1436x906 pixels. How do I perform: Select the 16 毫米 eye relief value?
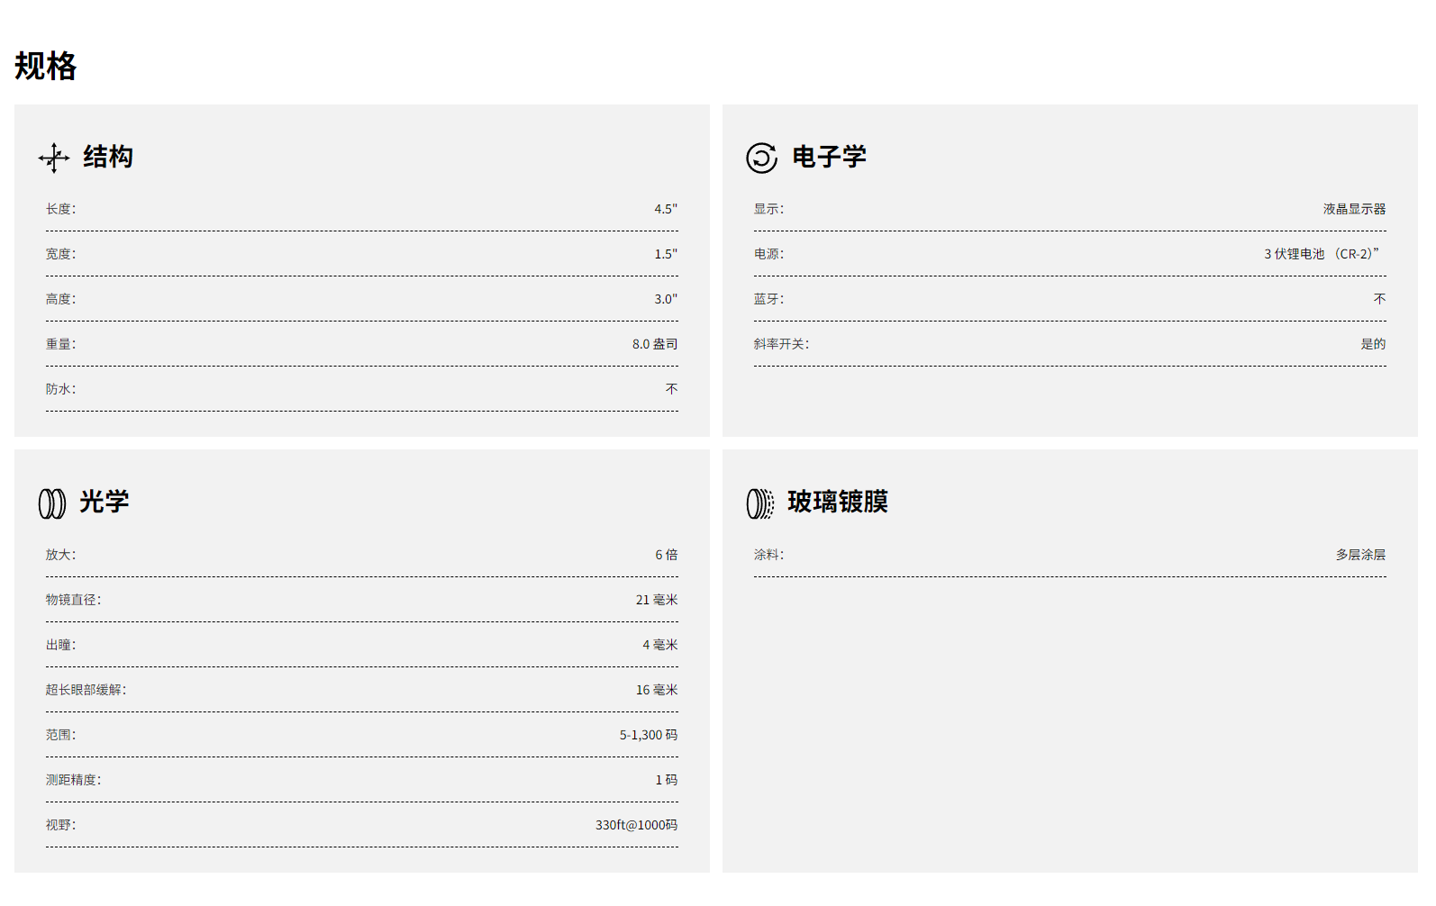[657, 690]
